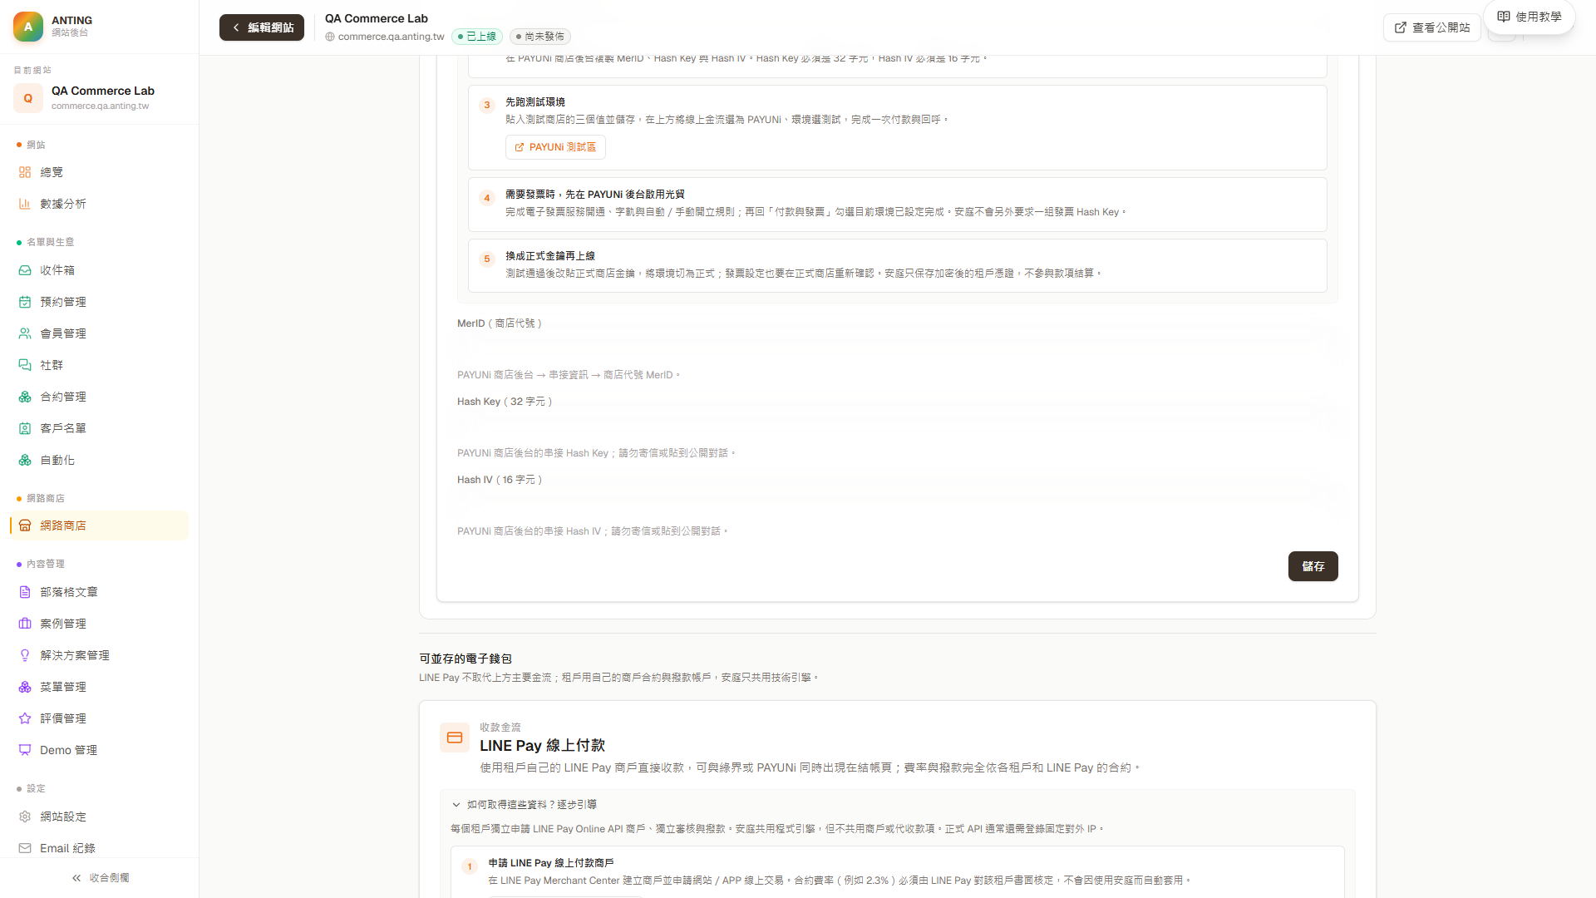Click the 名單與生意 sidebar group label

(x=51, y=242)
